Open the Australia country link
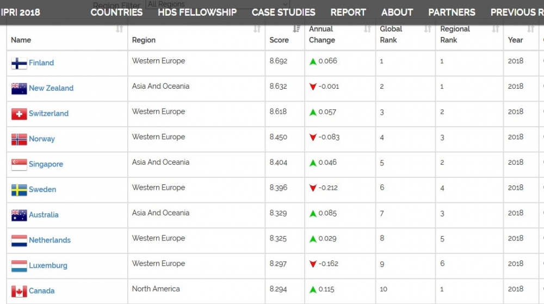Screen dimensions: 544x304 click(x=44, y=215)
